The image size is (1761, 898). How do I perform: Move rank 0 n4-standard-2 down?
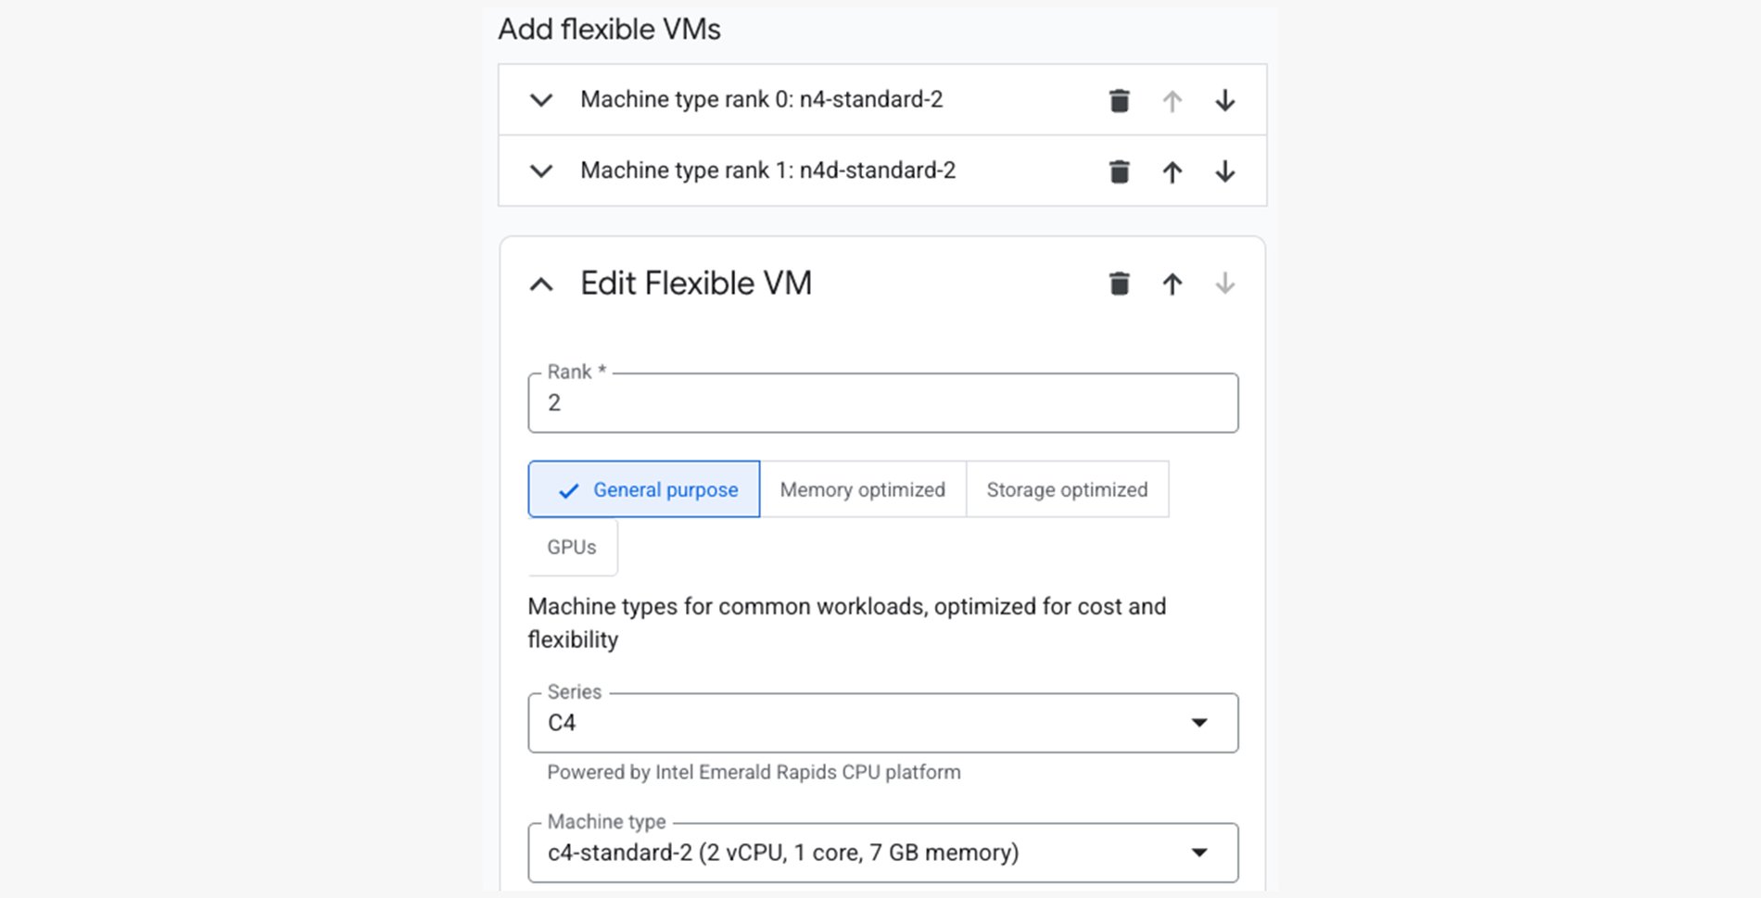(x=1224, y=100)
